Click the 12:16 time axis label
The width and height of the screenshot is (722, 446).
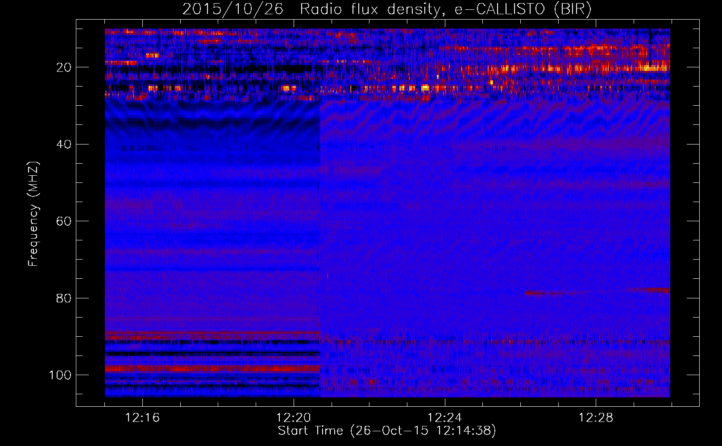click(x=142, y=418)
